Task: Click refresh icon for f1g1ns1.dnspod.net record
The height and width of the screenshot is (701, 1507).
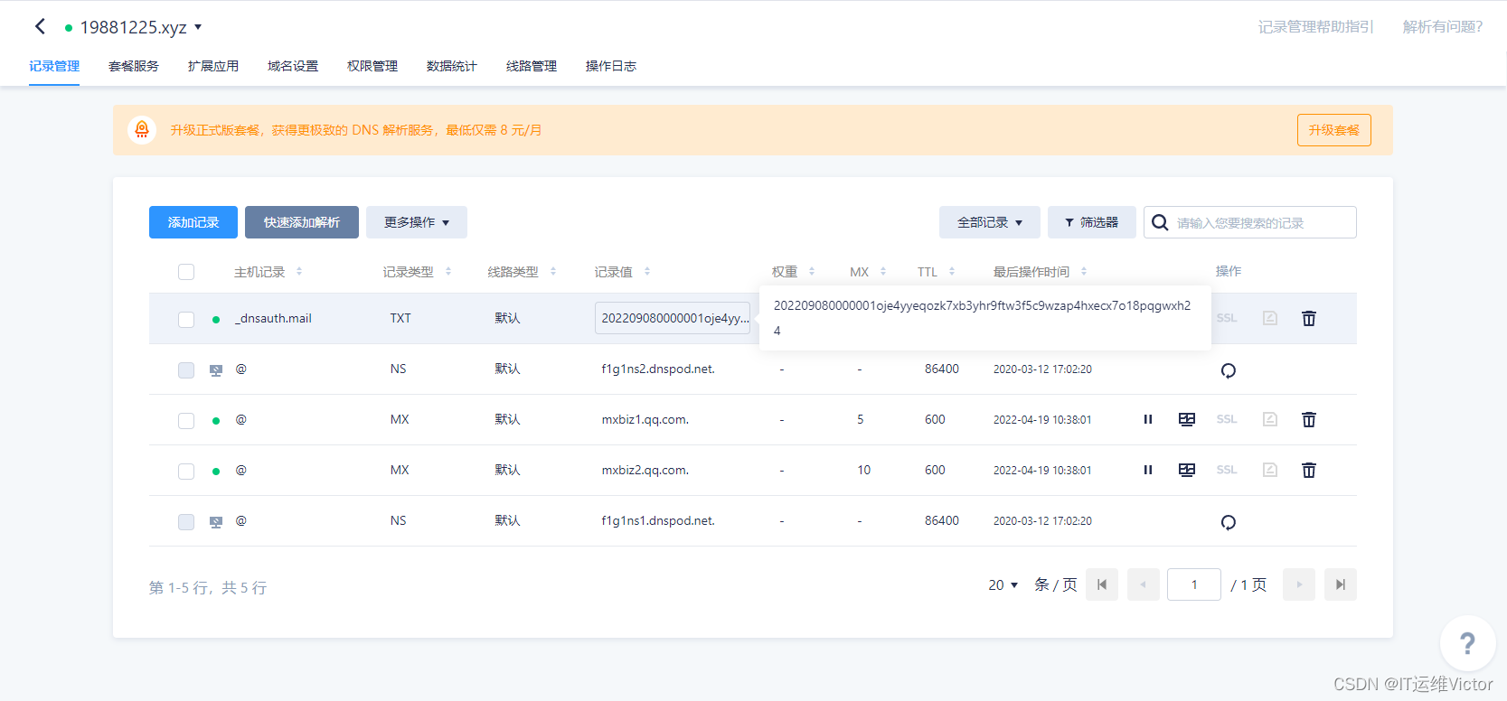Action: coord(1228,522)
